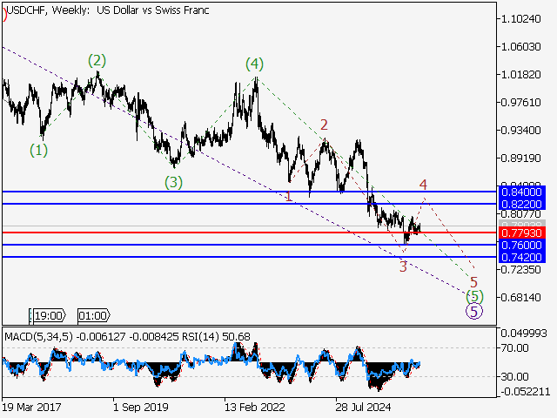The height and width of the screenshot is (418, 557).
Task: Select the 0.82200 blue price level tag
Action: [522, 204]
